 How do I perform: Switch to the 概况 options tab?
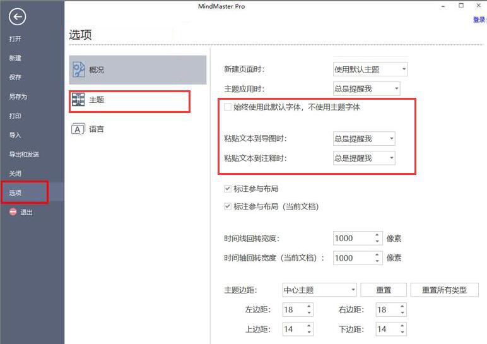pyautogui.click(x=138, y=70)
